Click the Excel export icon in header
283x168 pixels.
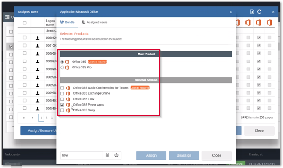tap(252, 12)
